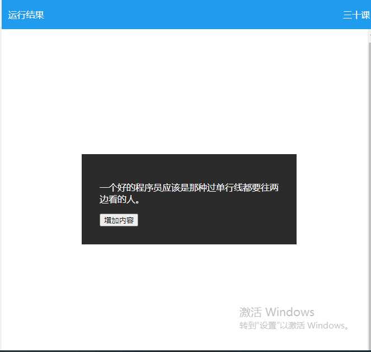This screenshot has height=352, width=371.
Task: Click blank white area above the dark box
Action: click(x=185, y=90)
